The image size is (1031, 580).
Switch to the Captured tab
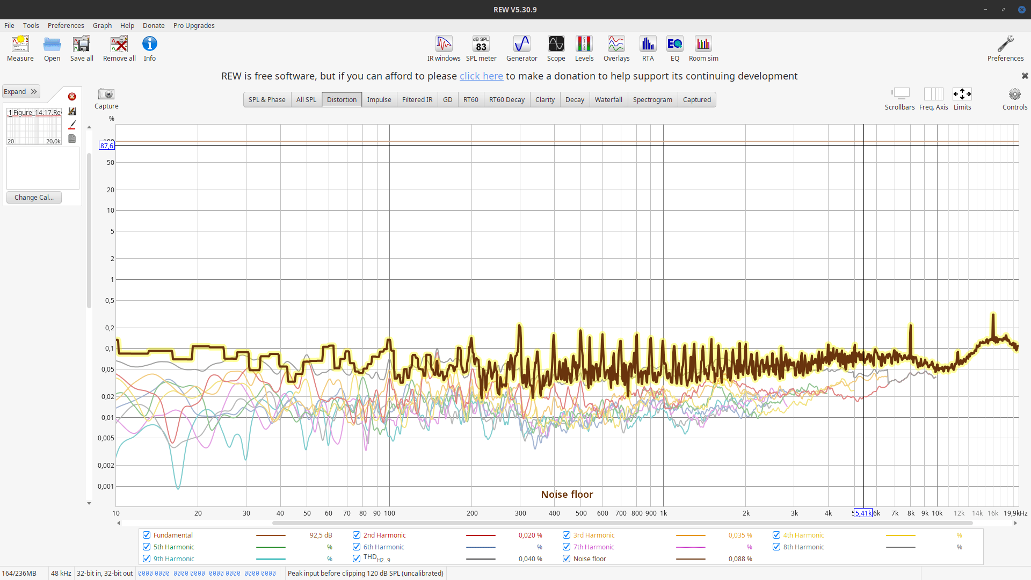697,99
